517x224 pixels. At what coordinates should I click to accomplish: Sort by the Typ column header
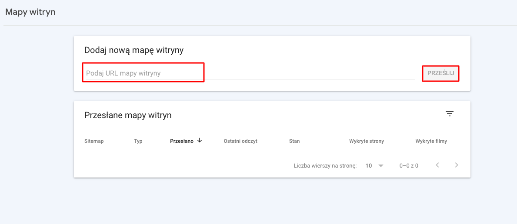click(138, 141)
